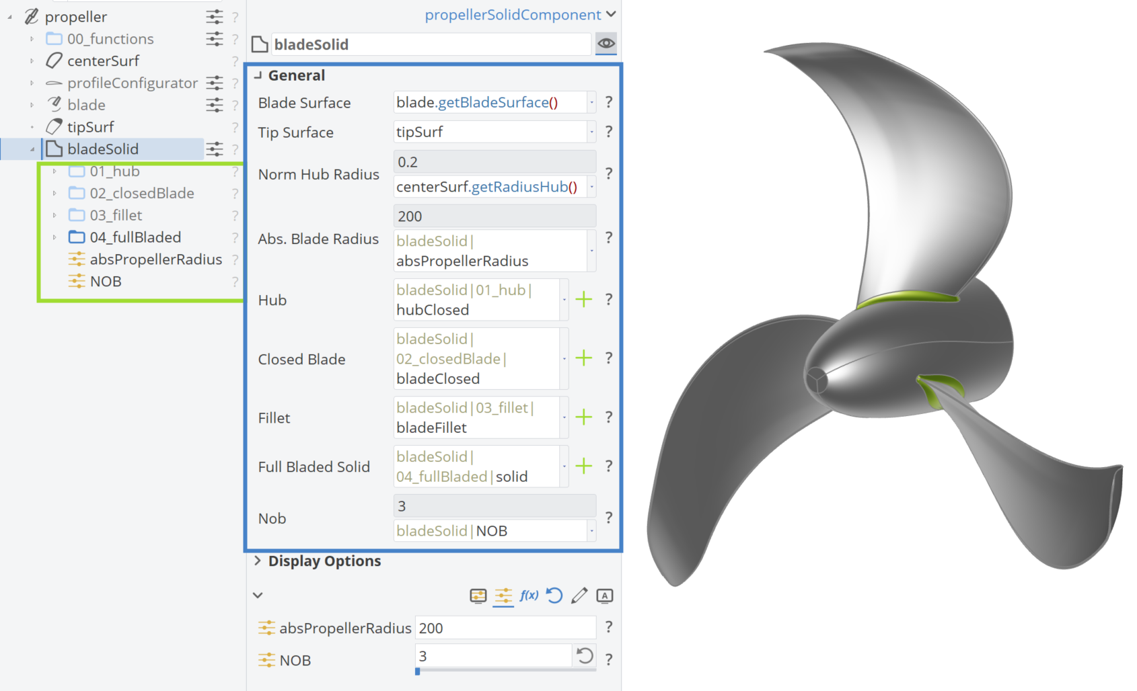This screenshot has height=691, width=1137.
Task: Collapse the propeller tree node
Action: 10,17
